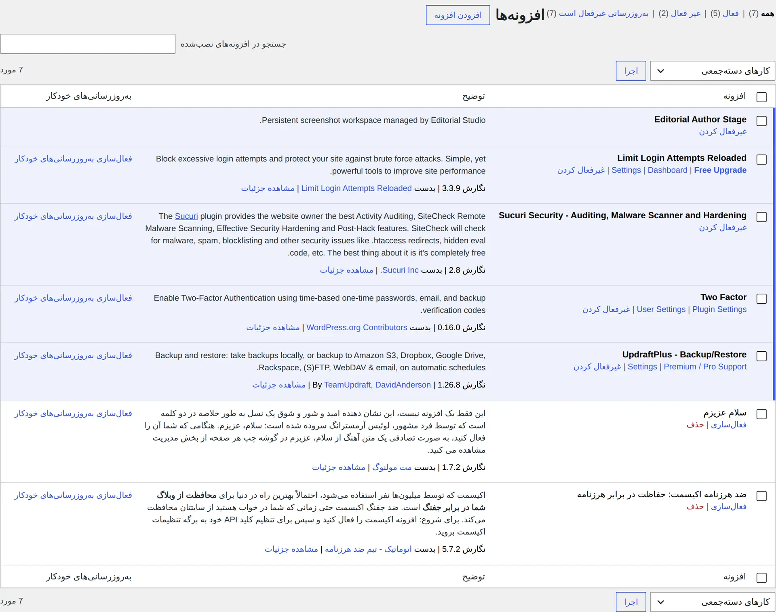Click the bottom اجرا apply button
The height and width of the screenshot is (612, 776).
[630, 602]
